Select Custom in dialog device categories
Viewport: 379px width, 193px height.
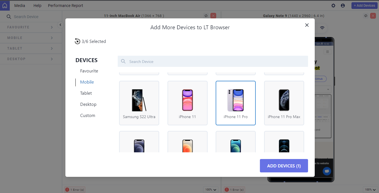(88, 116)
